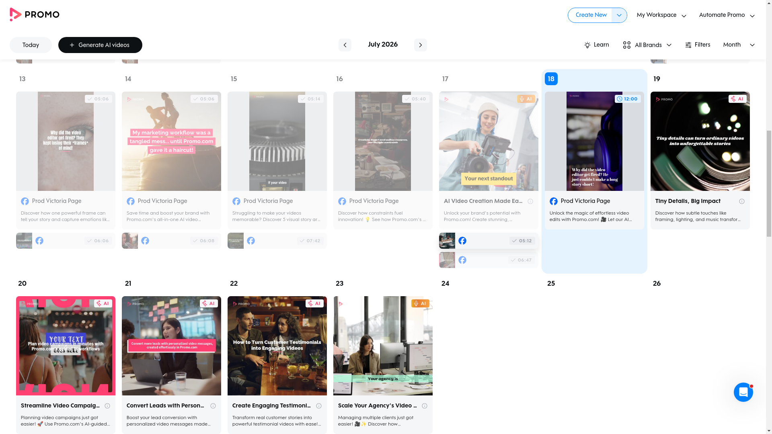Click info icon beside Tiny Details, Big Impact
772x434 pixels.
(741, 201)
